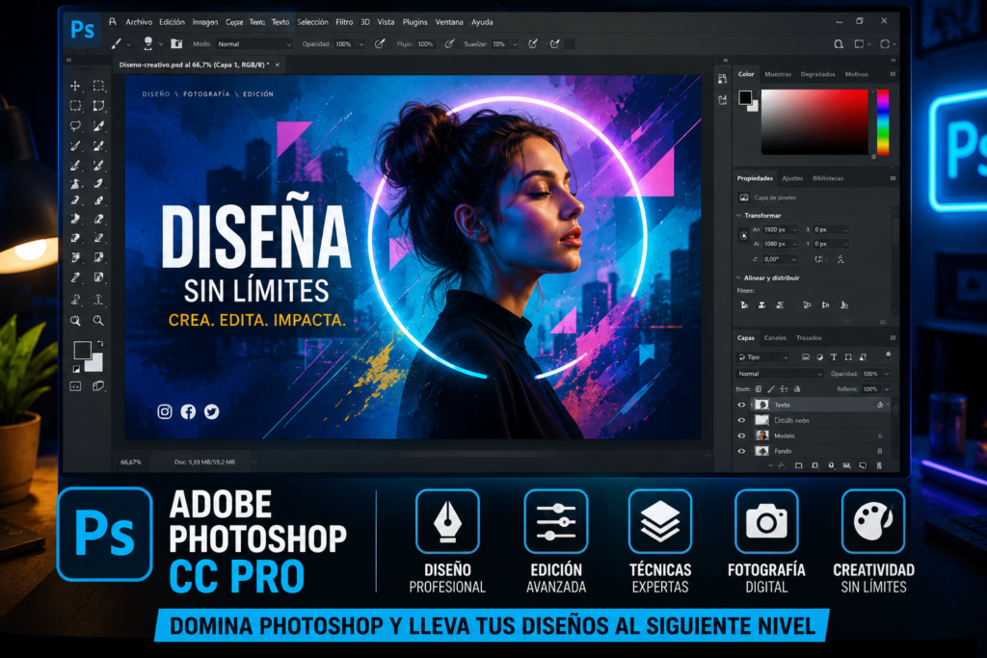987x658 pixels.
Task: Open the Tipo layer filter dropdown
Action: click(x=763, y=357)
